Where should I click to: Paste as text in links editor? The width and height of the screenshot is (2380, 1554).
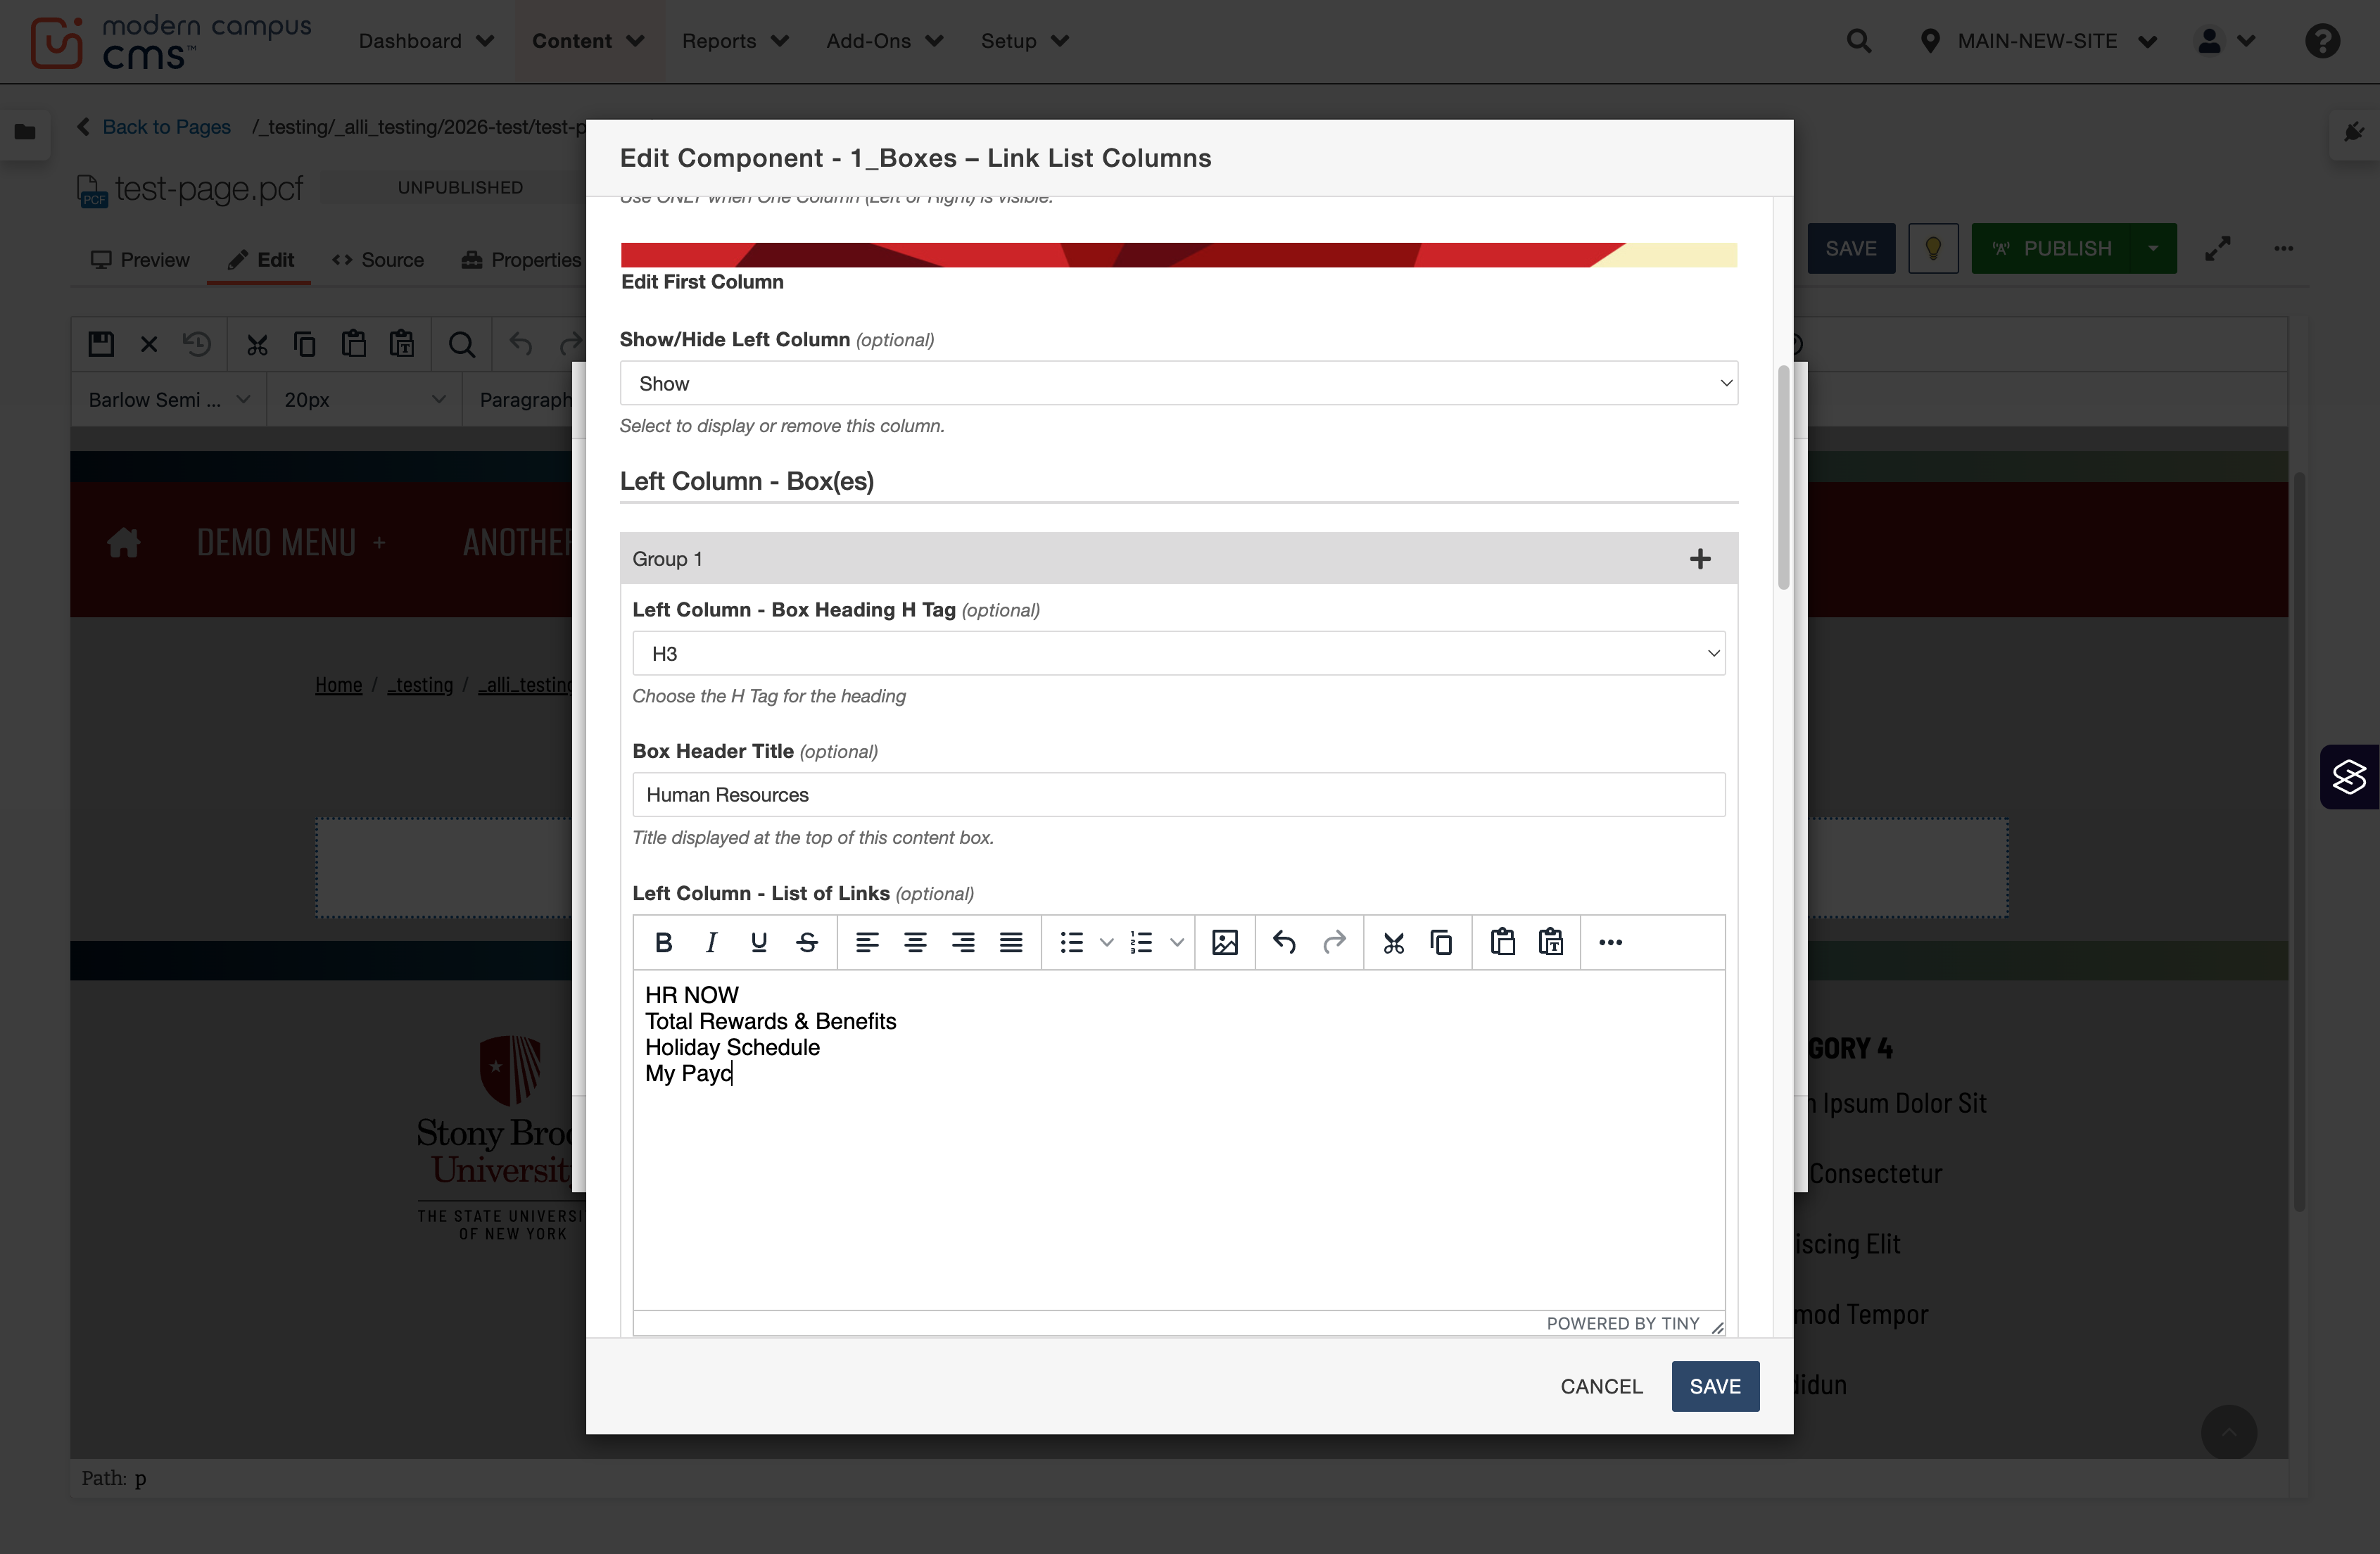(x=1551, y=942)
